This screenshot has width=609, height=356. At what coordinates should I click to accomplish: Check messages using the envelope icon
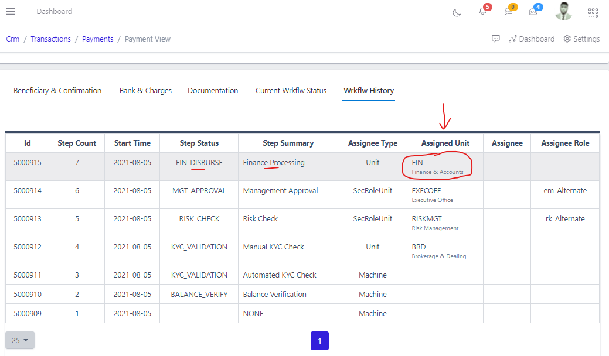533,12
